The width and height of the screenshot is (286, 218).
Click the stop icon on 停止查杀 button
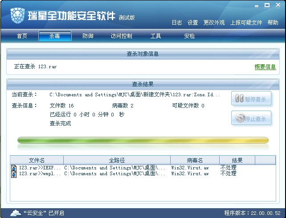(x=240, y=118)
